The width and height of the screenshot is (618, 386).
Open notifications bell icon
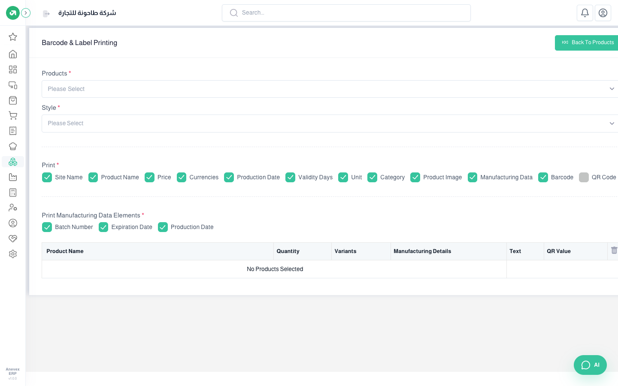coord(585,13)
